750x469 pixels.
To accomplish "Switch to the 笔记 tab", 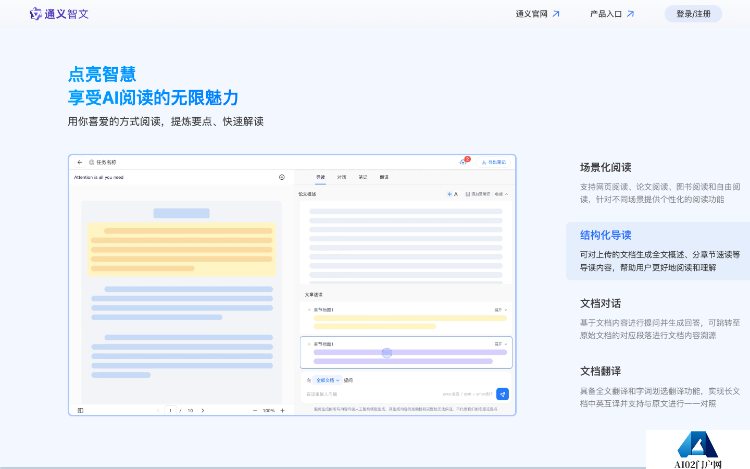I will [x=363, y=177].
